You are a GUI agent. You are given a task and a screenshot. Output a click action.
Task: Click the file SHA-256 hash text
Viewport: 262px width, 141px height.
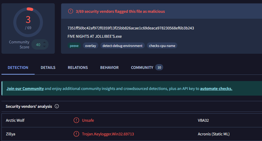[131, 28]
